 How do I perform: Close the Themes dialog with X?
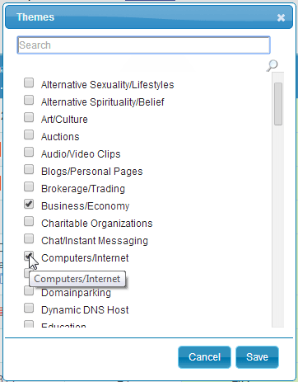coord(281,18)
